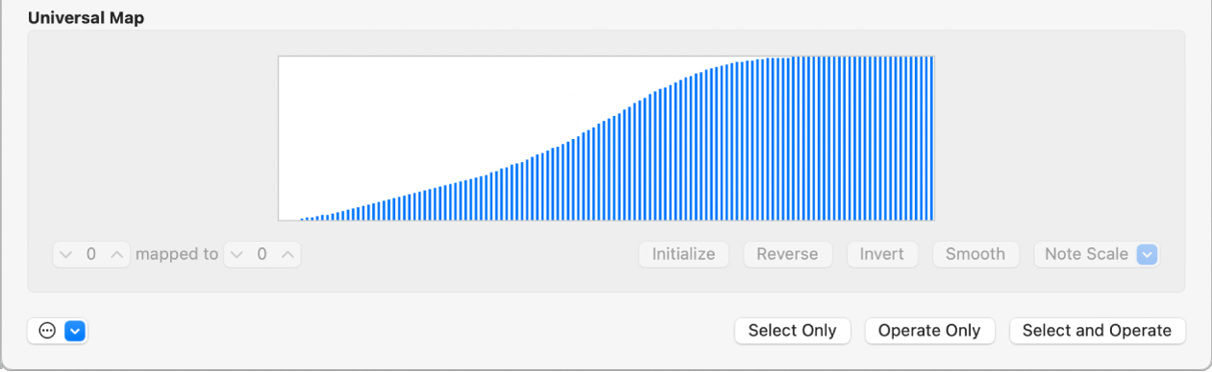This screenshot has height=372, width=1212.
Task: Open the Note Scale pop-up menu arrow
Action: (x=1147, y=254)
